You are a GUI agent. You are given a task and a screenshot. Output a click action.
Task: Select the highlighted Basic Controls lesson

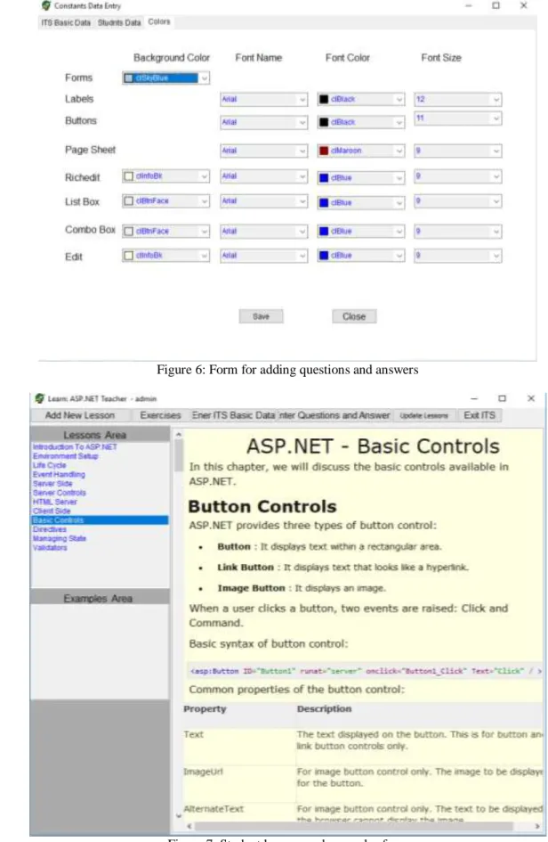pyautogui.click(x=100, y=519)
